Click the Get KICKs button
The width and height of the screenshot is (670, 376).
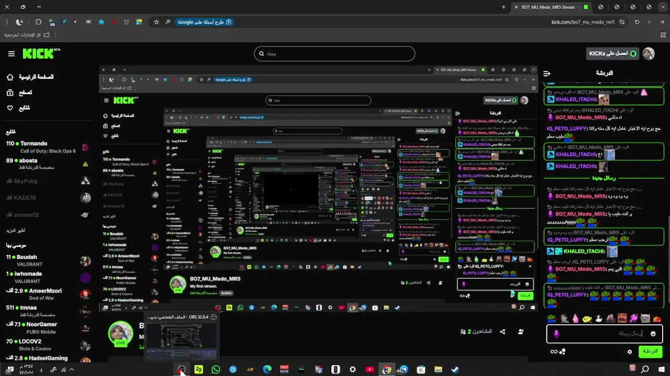[x=612, y=53]
